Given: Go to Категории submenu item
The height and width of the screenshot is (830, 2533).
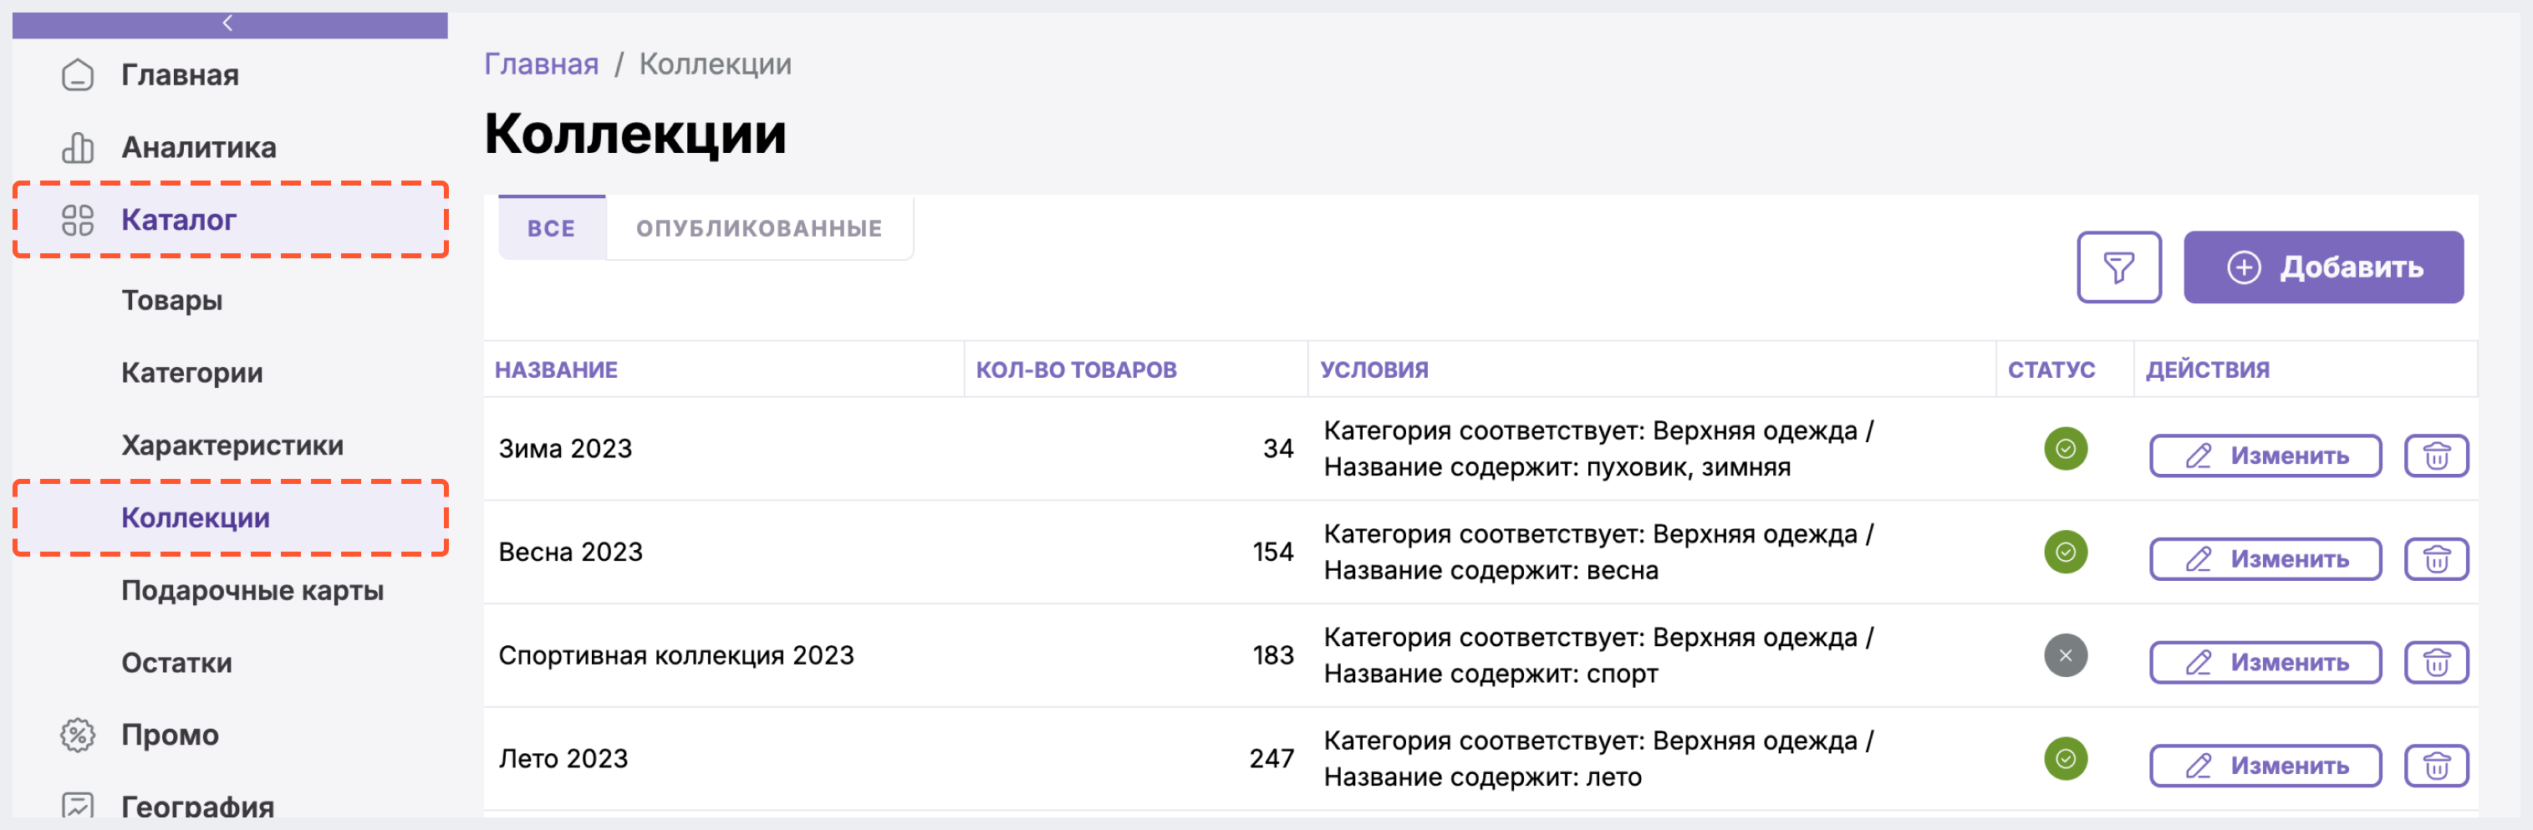Looking at the screenshot, I should (x=191, y=373).
